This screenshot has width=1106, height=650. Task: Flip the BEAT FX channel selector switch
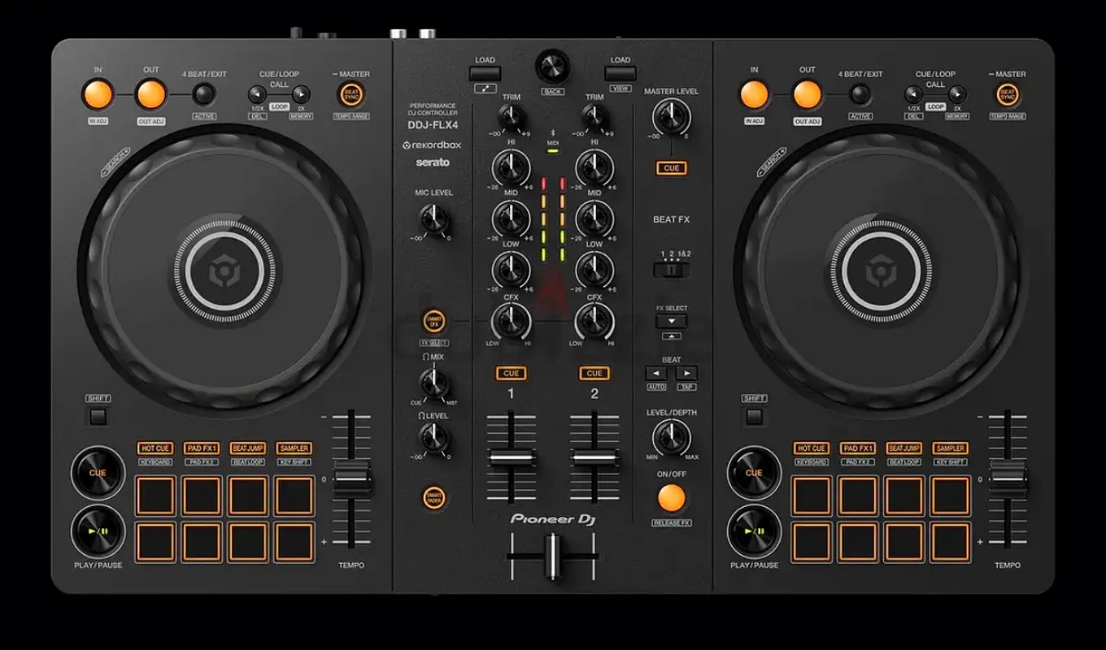[672, 270]
